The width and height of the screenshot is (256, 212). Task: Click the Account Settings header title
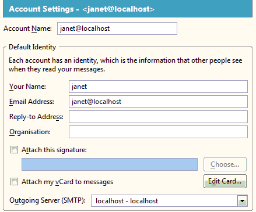pos(82,9)
